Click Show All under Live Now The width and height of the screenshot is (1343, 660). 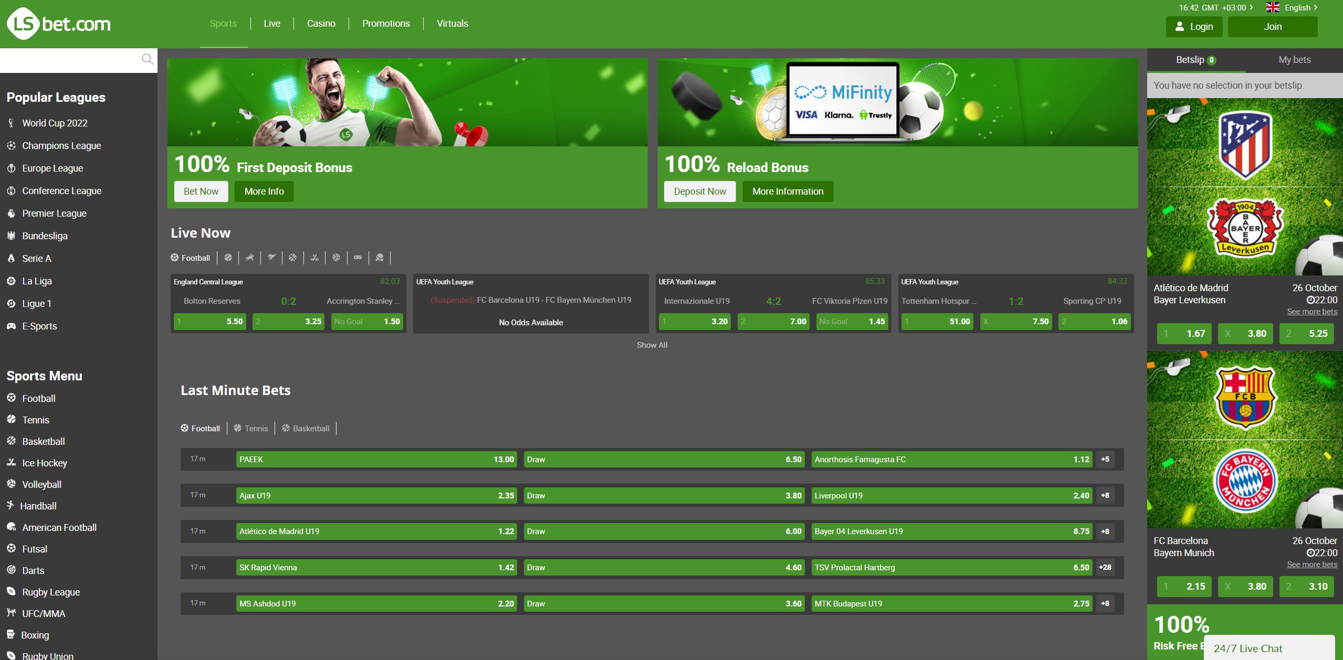tap(652, 345)
